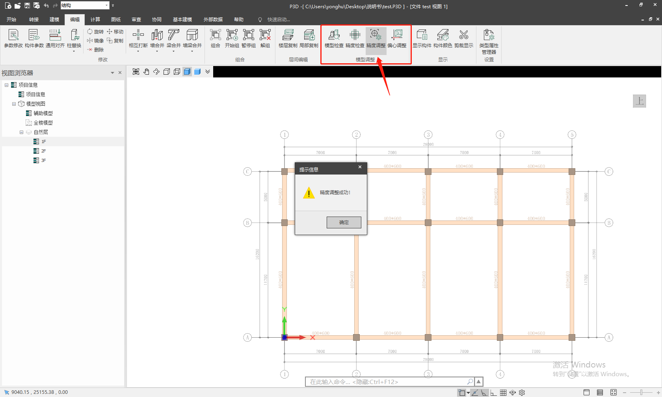The width and height of the screenshot is (662, 397).
Task: Click the zoom slider handle in status bar
Action: click(641, 393)
